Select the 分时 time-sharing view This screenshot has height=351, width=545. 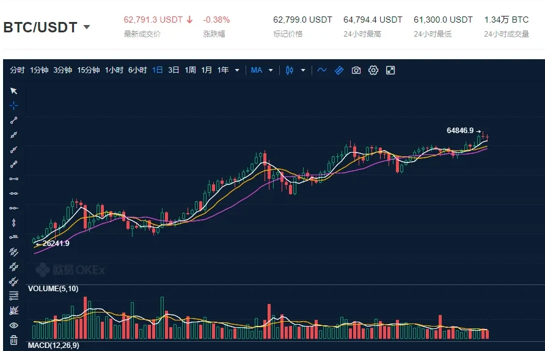point(17,70)
